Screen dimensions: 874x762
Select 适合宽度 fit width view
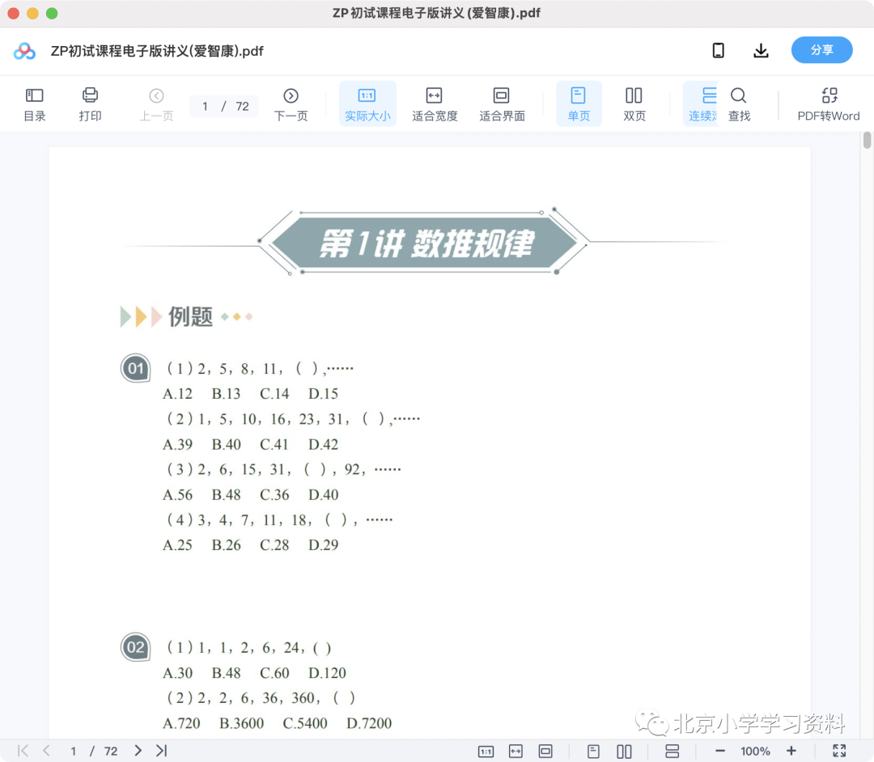(x=435, y=104)
